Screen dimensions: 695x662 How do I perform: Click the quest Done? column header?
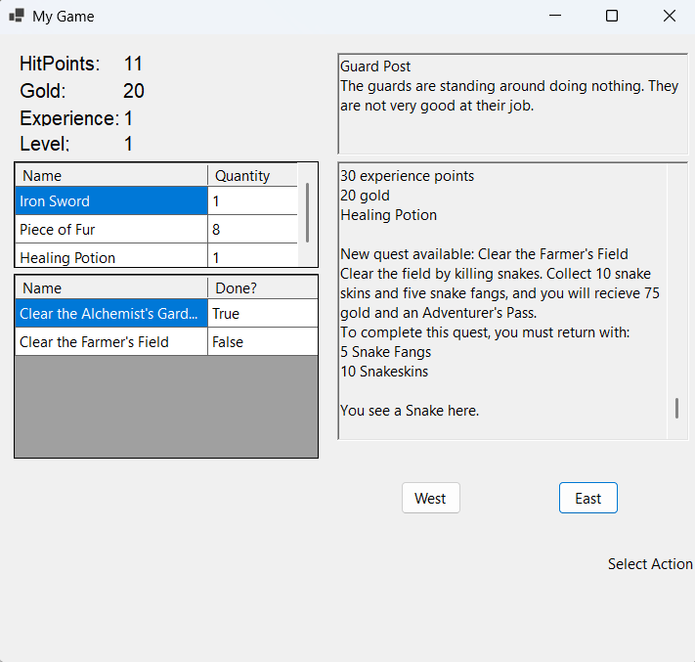(x=262, y=287)
